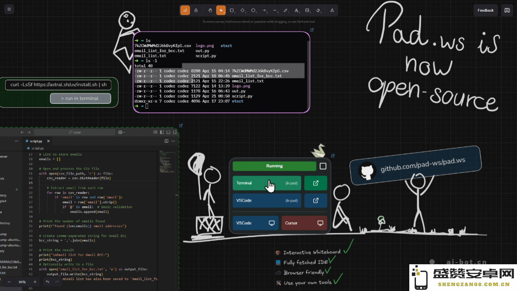
Task: Launch VSCode (in pad) button
Action: click(267, 200)
